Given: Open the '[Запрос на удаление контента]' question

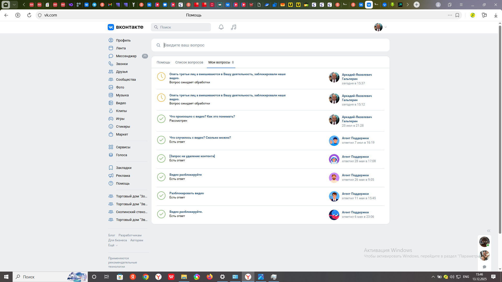Looking at the screenshot, I should click(192, 156).
